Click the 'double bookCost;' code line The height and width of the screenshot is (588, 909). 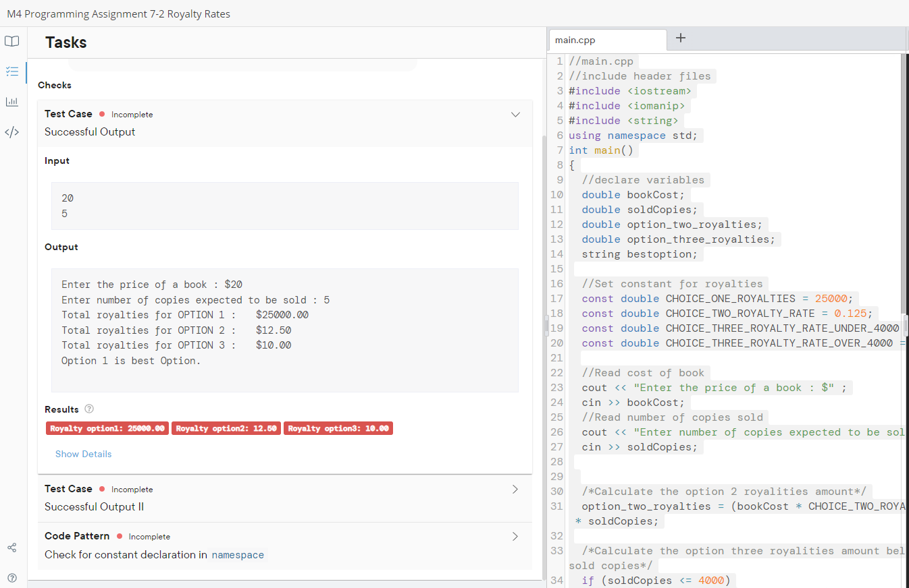coord(633,195)
